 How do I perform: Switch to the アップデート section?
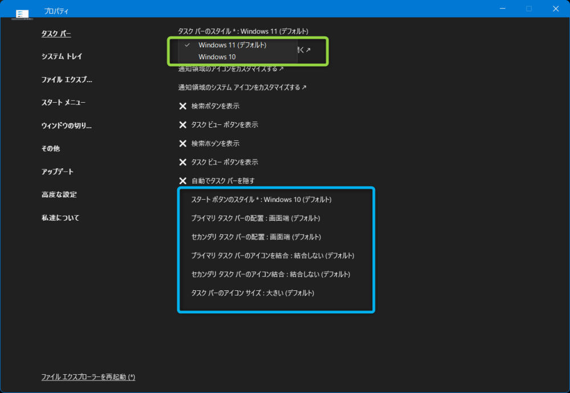[x=58, y=171]
